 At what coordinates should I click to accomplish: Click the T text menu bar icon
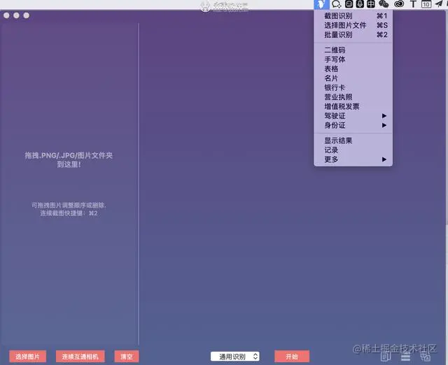coord(413,4)
